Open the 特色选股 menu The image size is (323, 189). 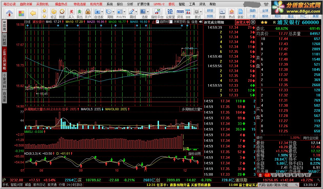[x=80, y=4]
